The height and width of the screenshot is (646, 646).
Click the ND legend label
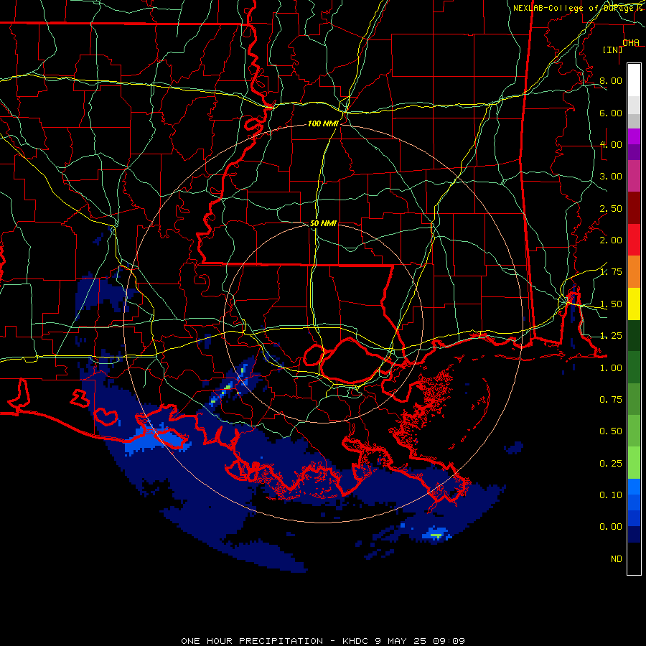pyautogui.click(x=617, y=559)
